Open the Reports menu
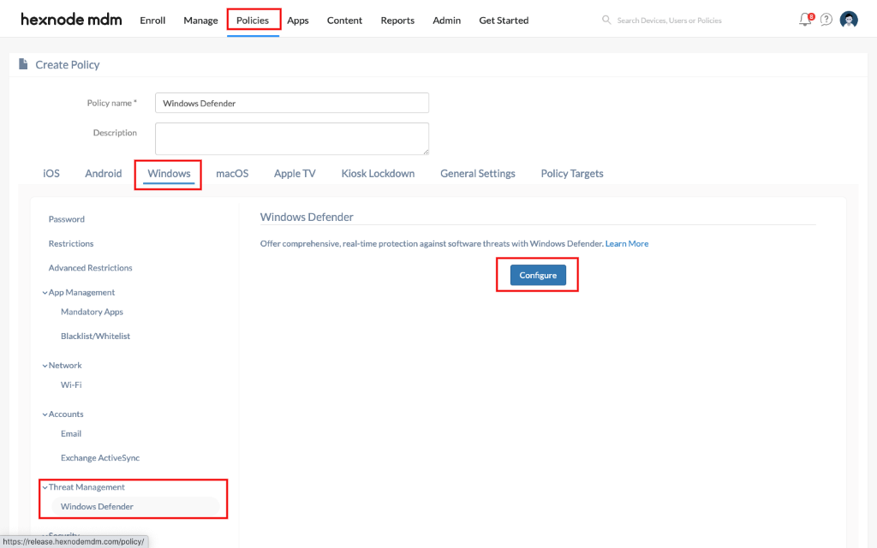Screen dimensions: 877x548 point(397,21)
